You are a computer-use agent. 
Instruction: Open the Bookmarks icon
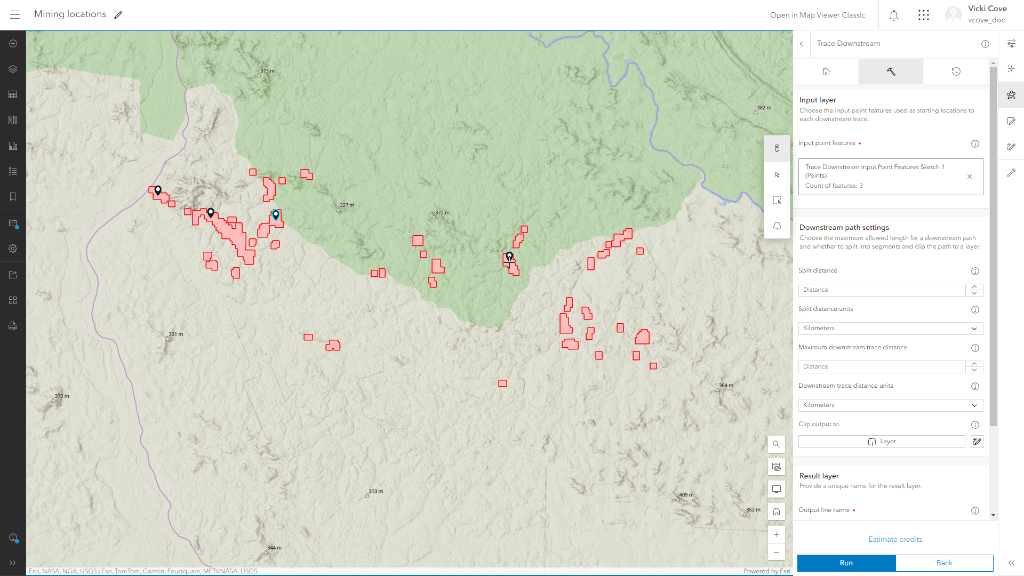(x=13, y=197)
